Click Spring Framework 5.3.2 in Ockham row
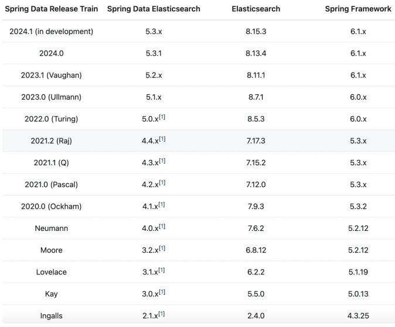 pyautogui.click(x=358, y=207)
